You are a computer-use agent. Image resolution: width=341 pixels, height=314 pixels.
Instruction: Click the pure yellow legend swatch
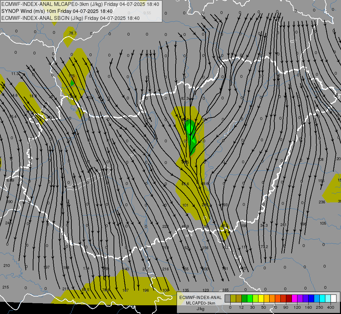pos(261,298)
